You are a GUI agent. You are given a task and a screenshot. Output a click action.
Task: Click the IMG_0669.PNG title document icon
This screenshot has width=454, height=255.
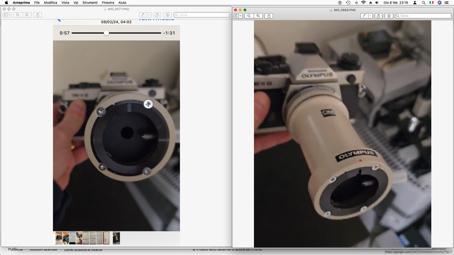coord(331,10)
